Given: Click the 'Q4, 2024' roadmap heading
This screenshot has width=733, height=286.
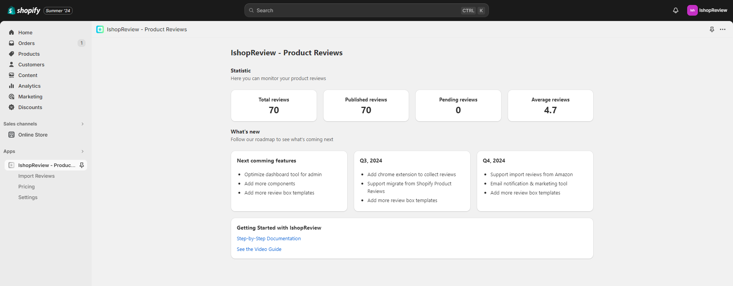Looking at the screenshot, I should 494,161.
